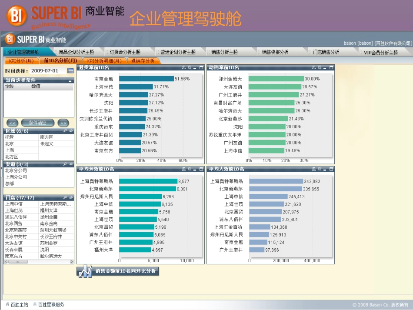Export 动销率前10名 chart to Excel
Screen dimensions: 413x310
319,68
